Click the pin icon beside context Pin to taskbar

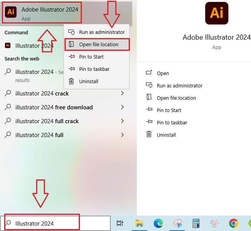[x=71, y=69]
